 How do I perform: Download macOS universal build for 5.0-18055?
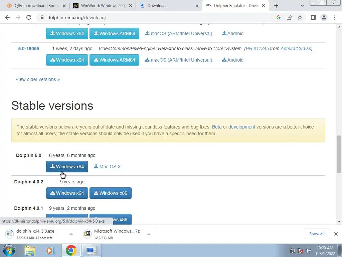click(x=179, y=60)
